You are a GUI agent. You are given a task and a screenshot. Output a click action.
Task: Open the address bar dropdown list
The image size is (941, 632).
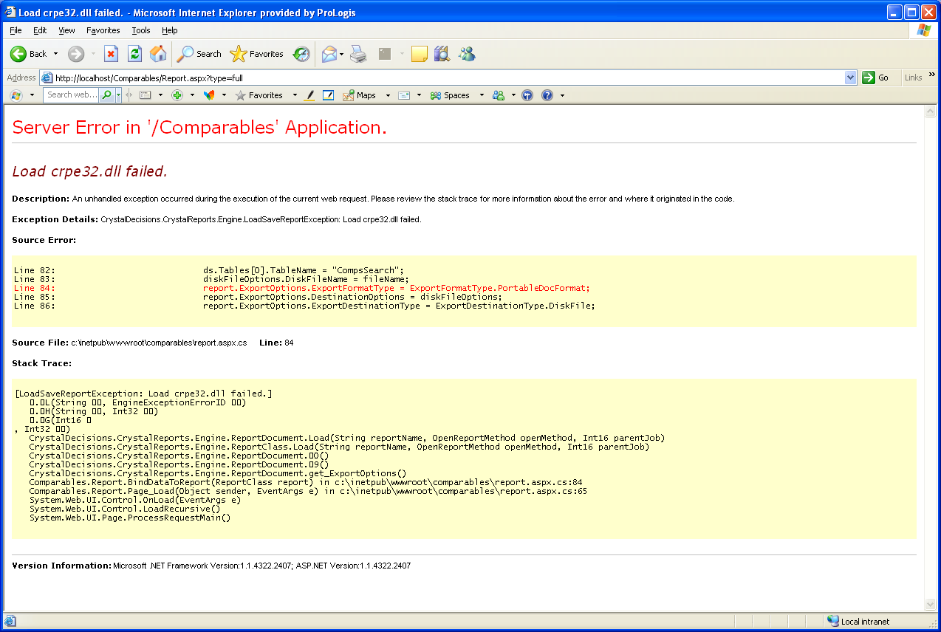[x=850, y=78]
